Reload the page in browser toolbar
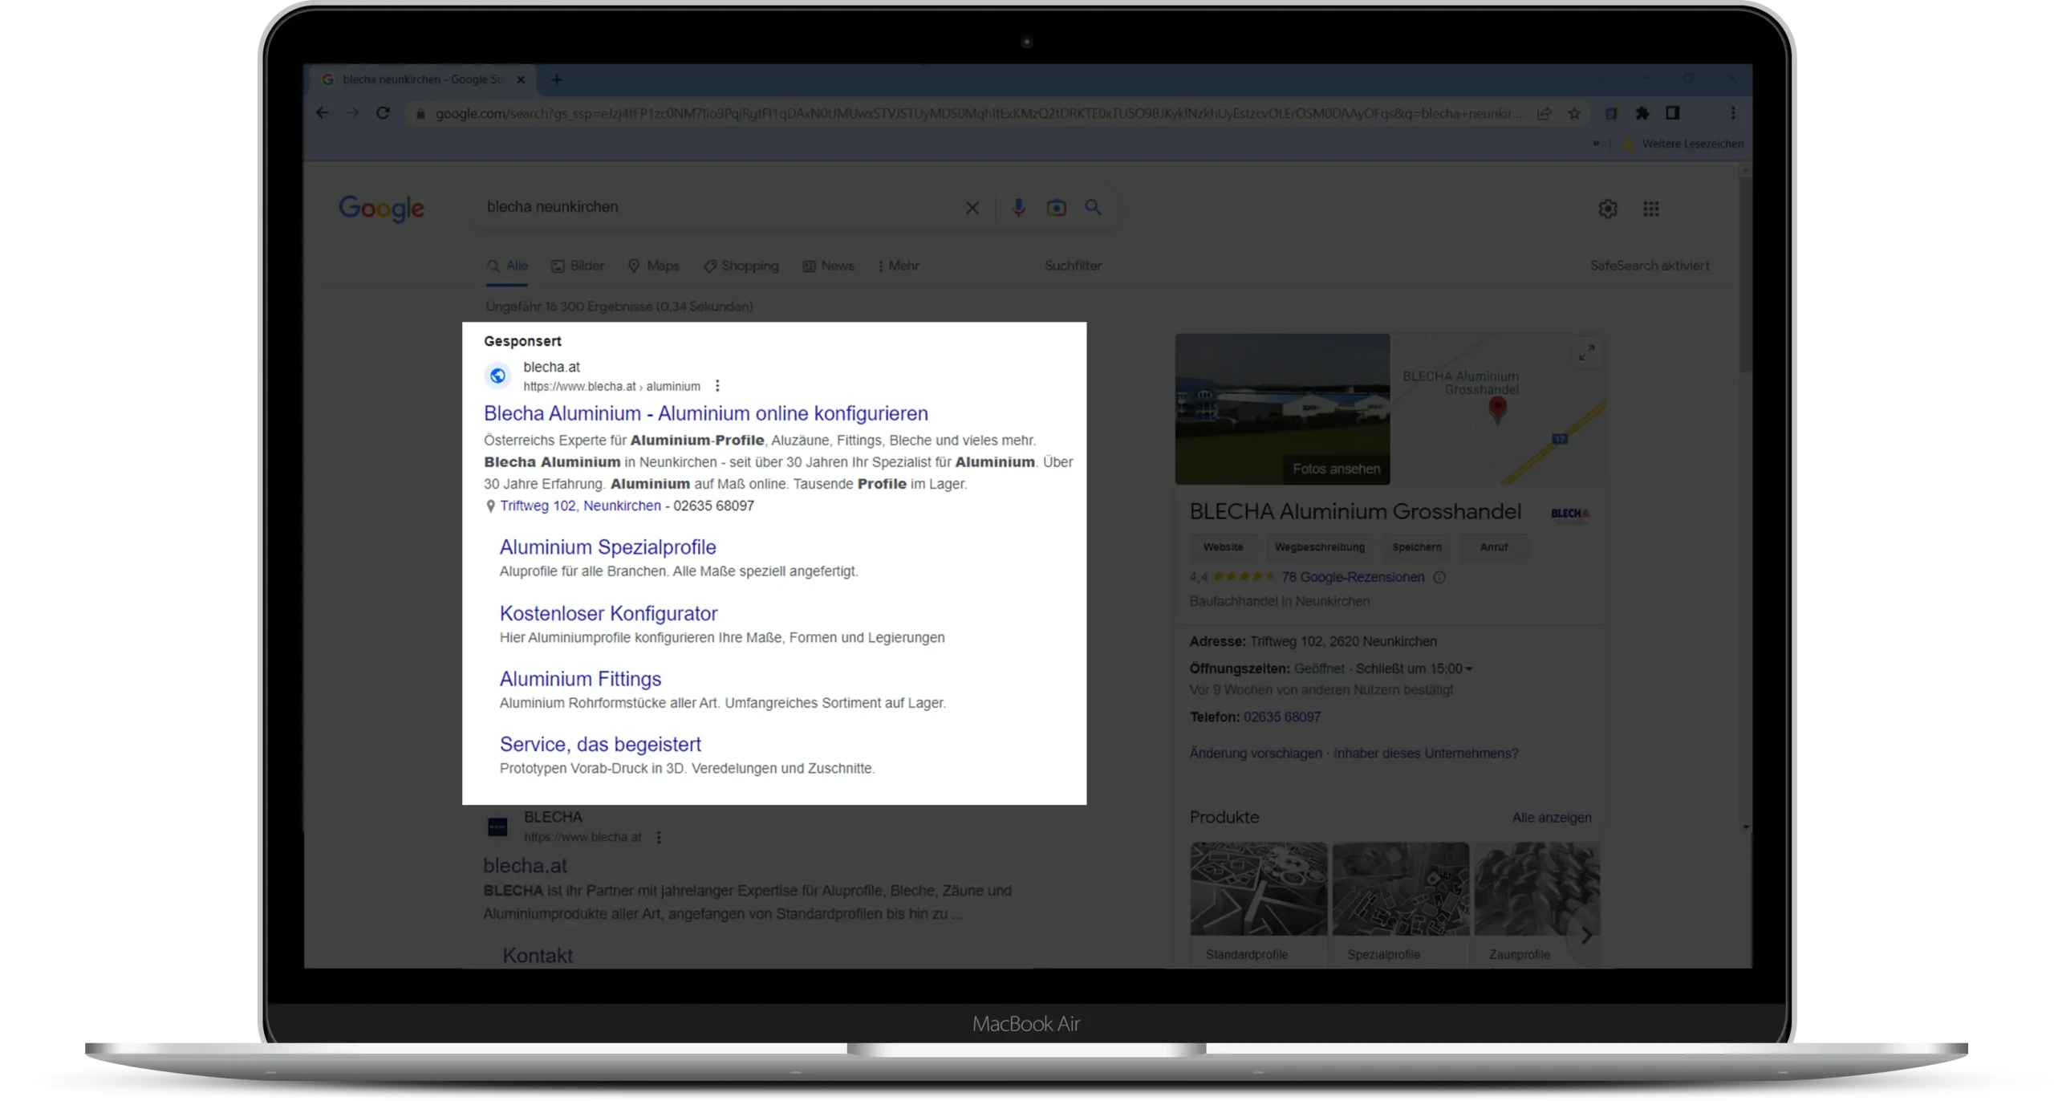2054x1101 pixels. (383, 113)
